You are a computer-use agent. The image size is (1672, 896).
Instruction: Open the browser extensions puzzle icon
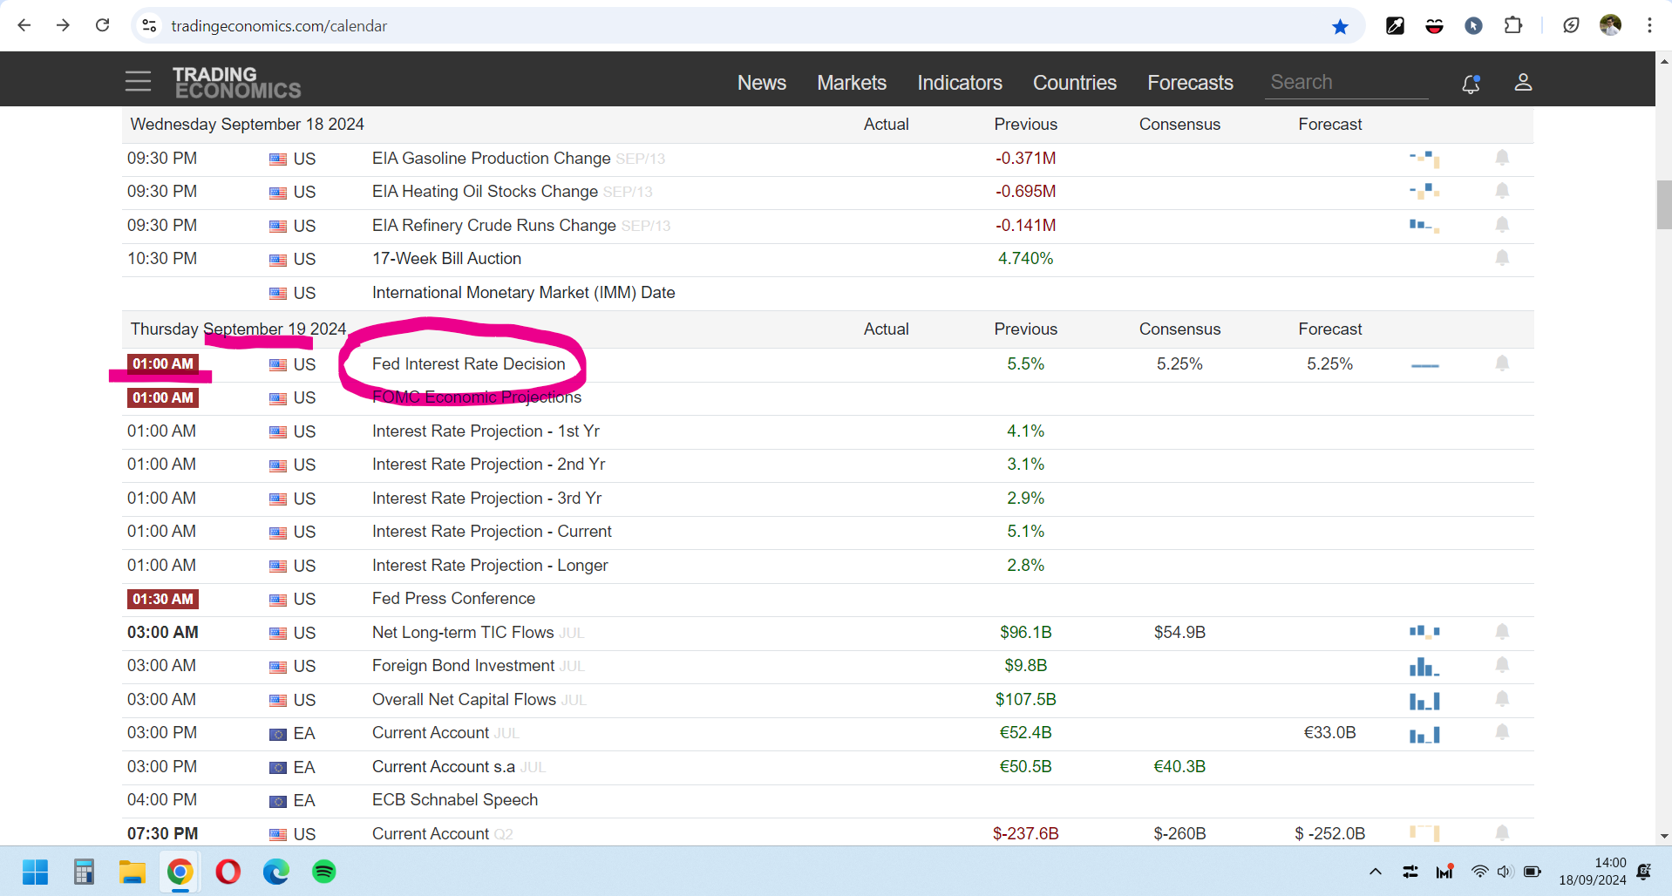click(1513, 26)
